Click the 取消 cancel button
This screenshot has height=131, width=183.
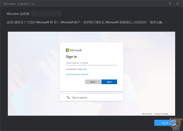165,123
